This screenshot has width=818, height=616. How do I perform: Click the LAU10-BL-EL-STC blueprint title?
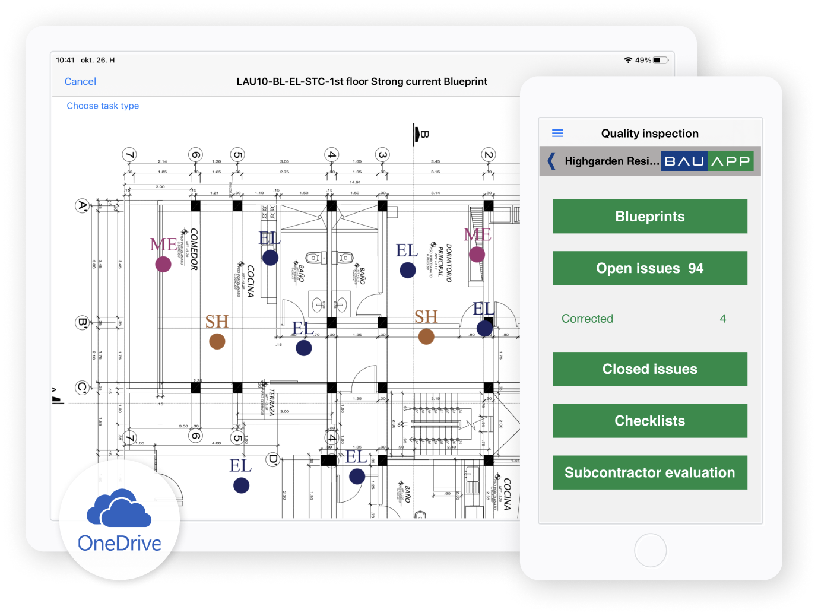(362, 81)
